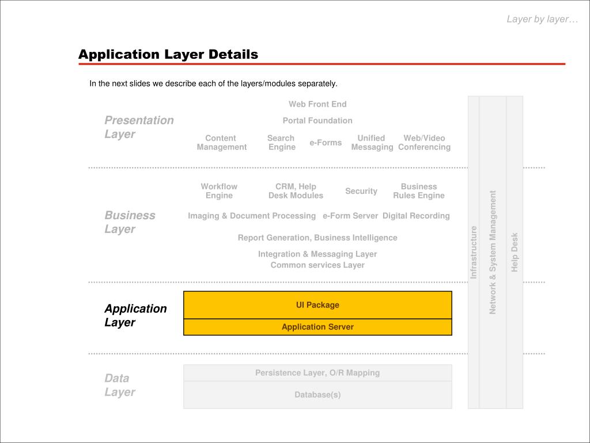This screenshot has width=590, height=443.
Task: Select the CRM, Help Desk Modules label
Action: [296, 191]
